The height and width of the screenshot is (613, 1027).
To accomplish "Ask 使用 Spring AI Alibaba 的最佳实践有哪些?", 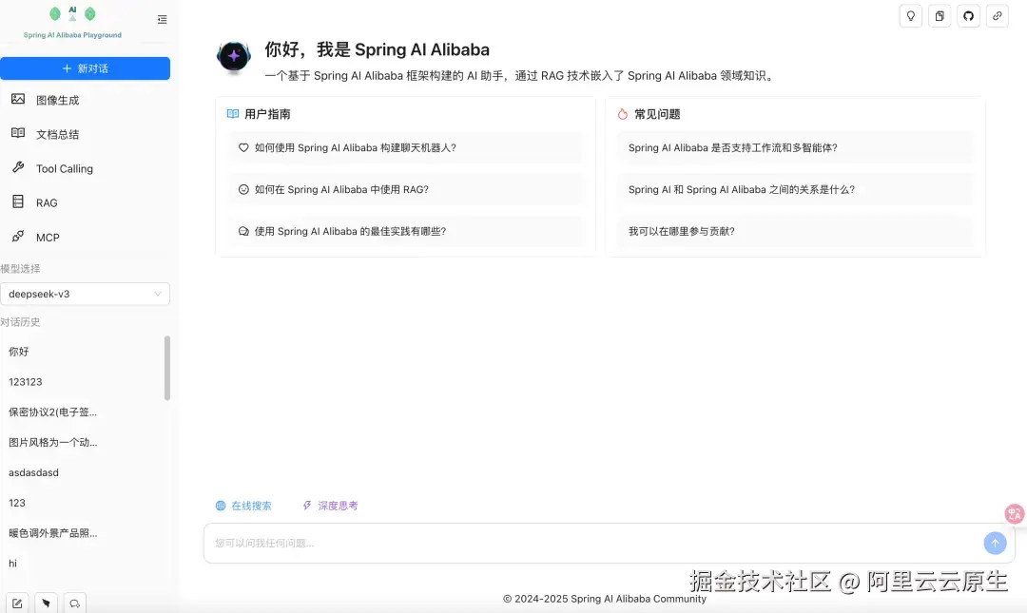I will pos(406,231).
